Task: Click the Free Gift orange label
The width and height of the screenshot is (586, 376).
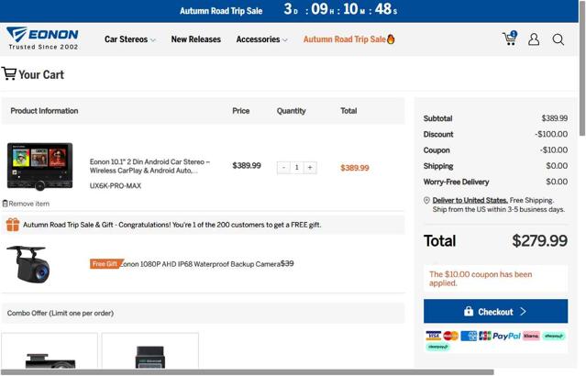Action: [x=105, y=264]
